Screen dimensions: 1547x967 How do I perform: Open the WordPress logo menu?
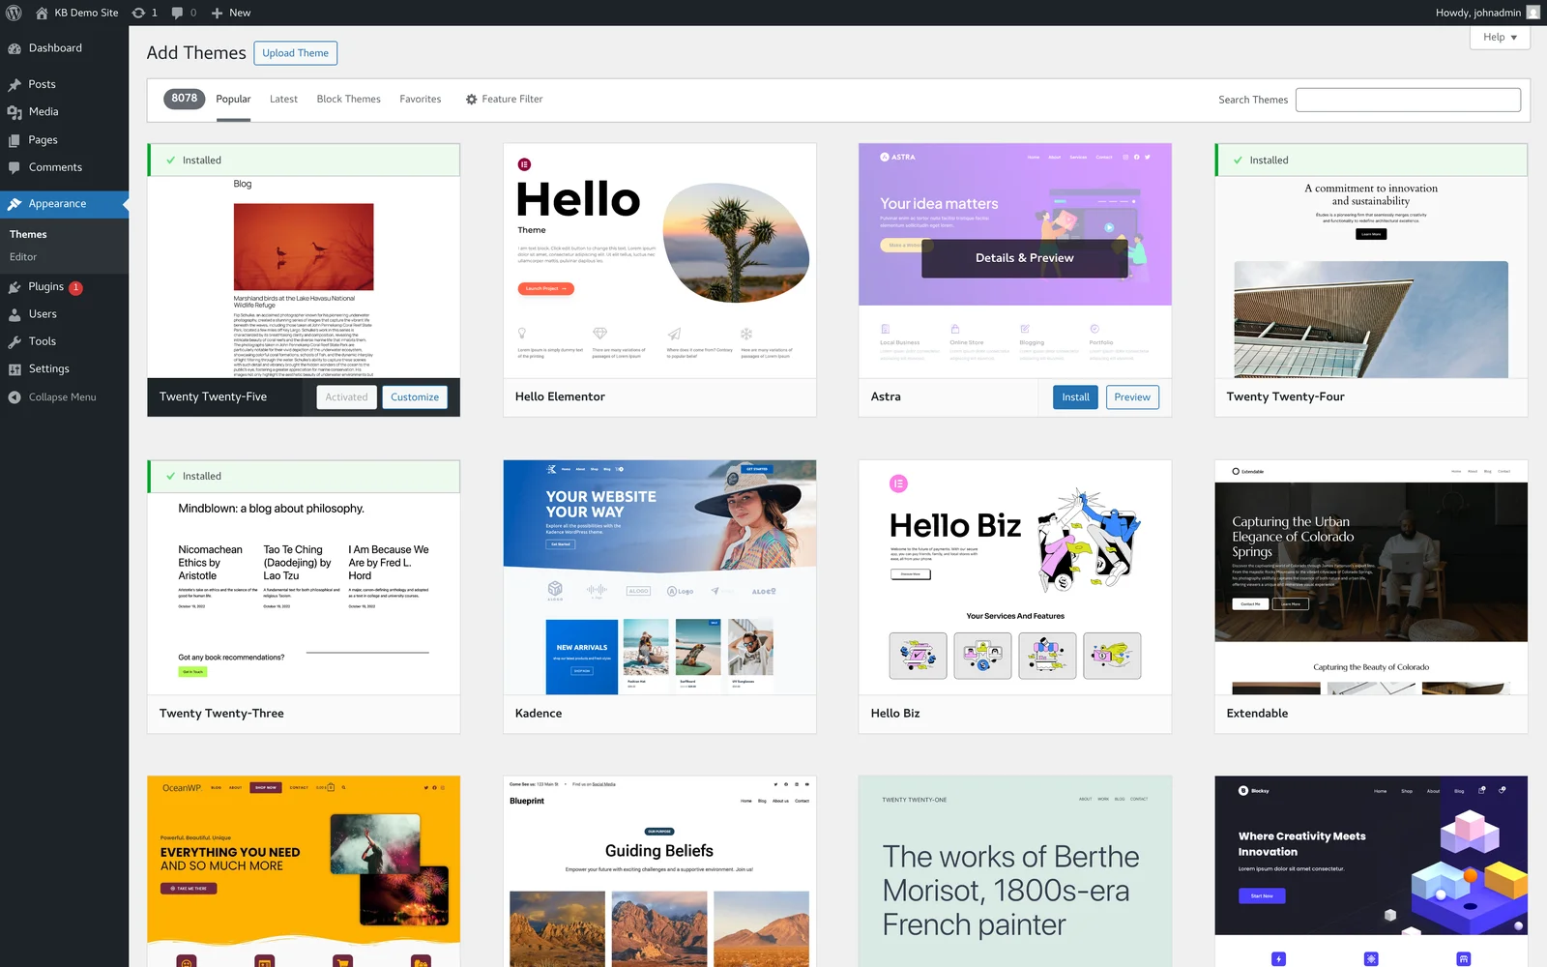15,13
